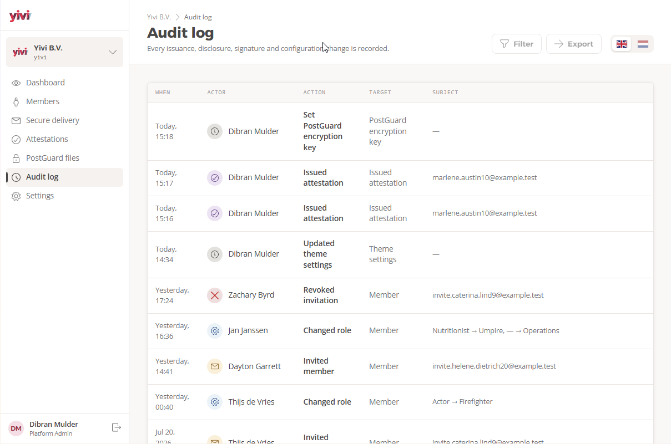The width and height of the screenshot is (671, 444).
Task: Click red X icon beside Zachary Byrd
Action: tap(215, 295)
